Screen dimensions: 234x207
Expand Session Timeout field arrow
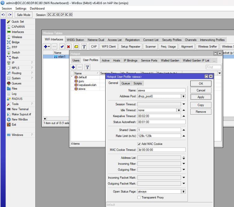184,104
